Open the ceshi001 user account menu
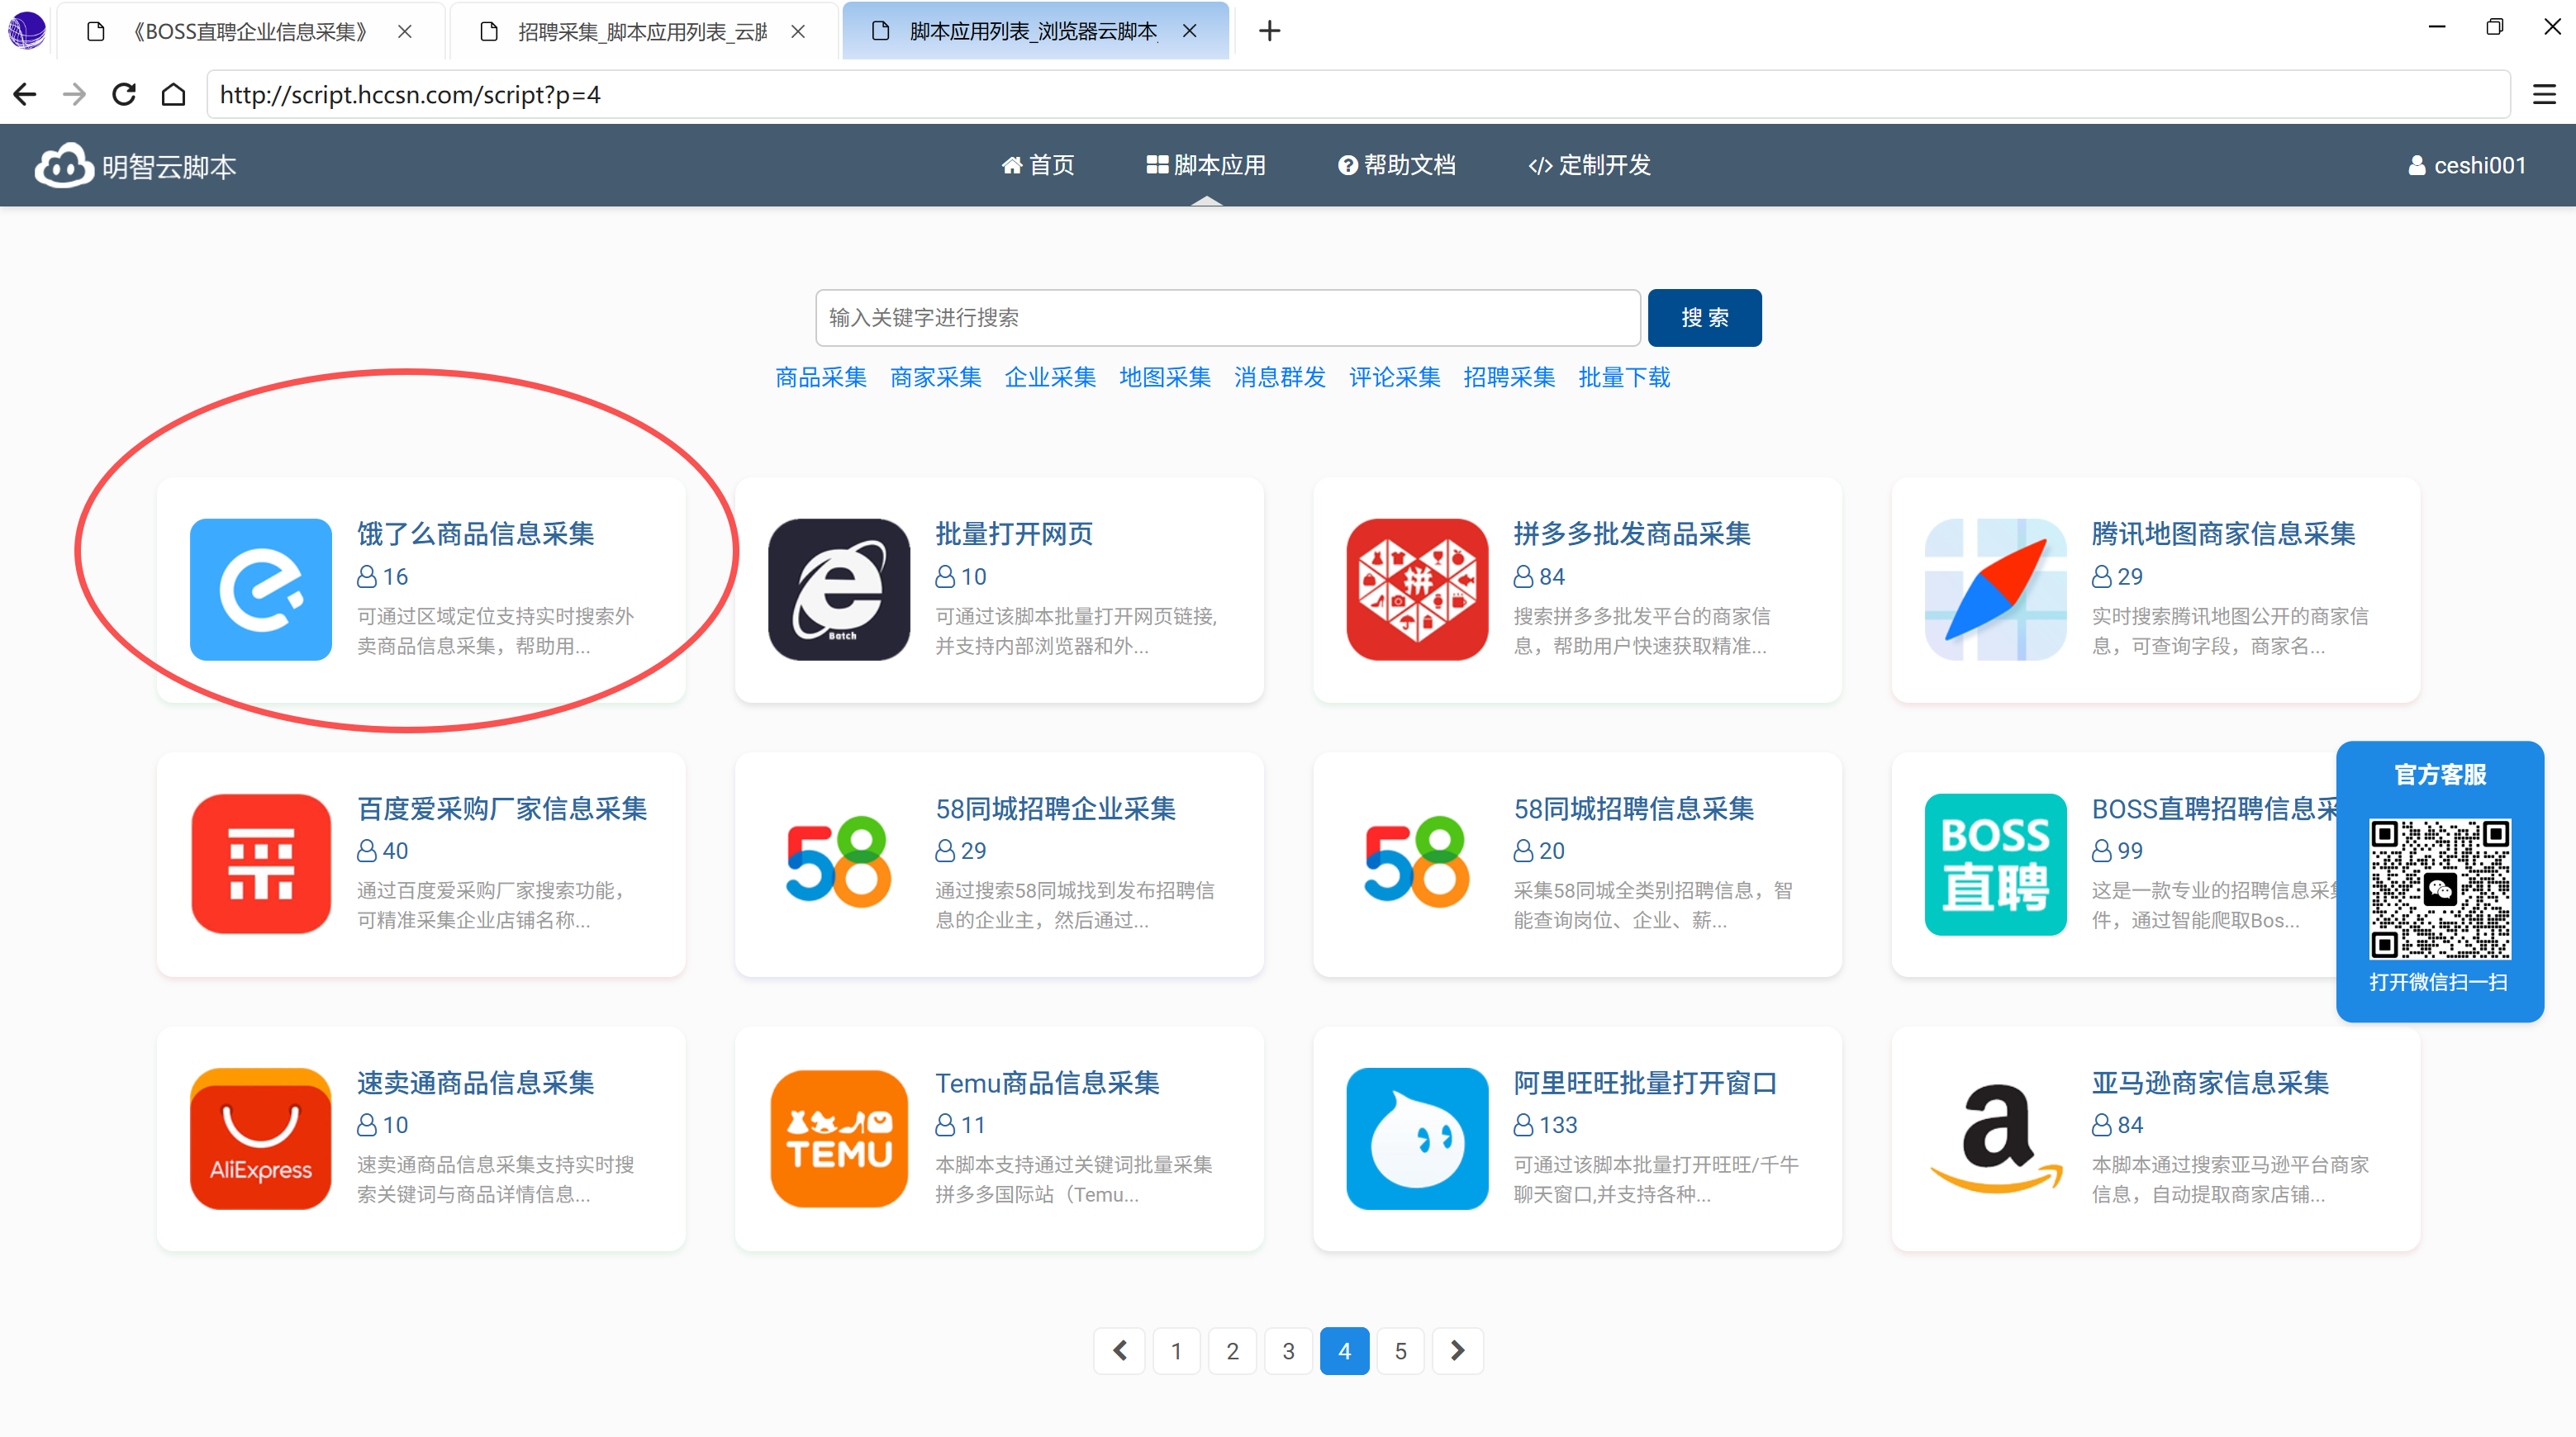 tap(2466, 165)
